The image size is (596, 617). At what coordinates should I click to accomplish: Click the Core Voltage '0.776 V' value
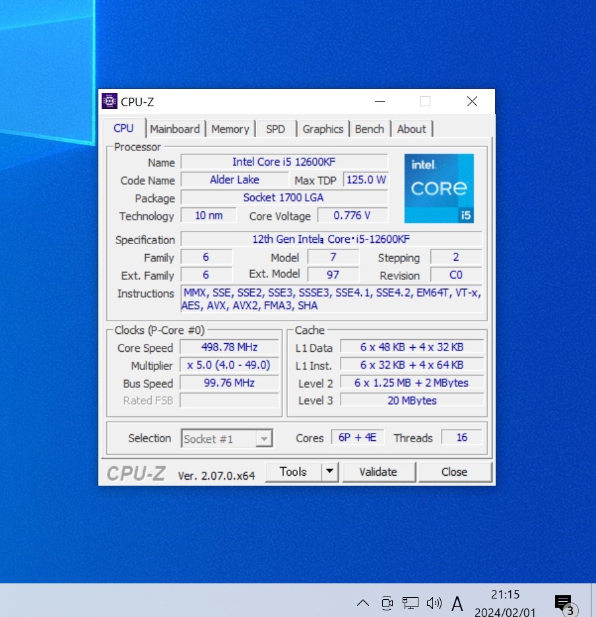point(352,216)
